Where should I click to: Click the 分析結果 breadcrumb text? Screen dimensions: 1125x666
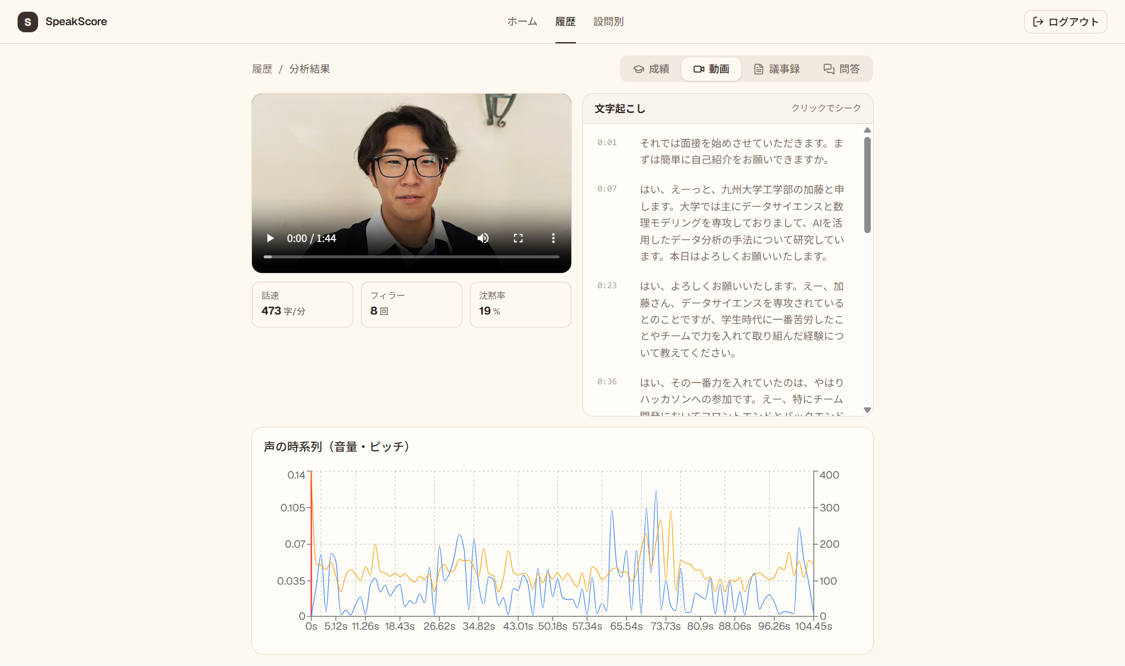point(309,69)
